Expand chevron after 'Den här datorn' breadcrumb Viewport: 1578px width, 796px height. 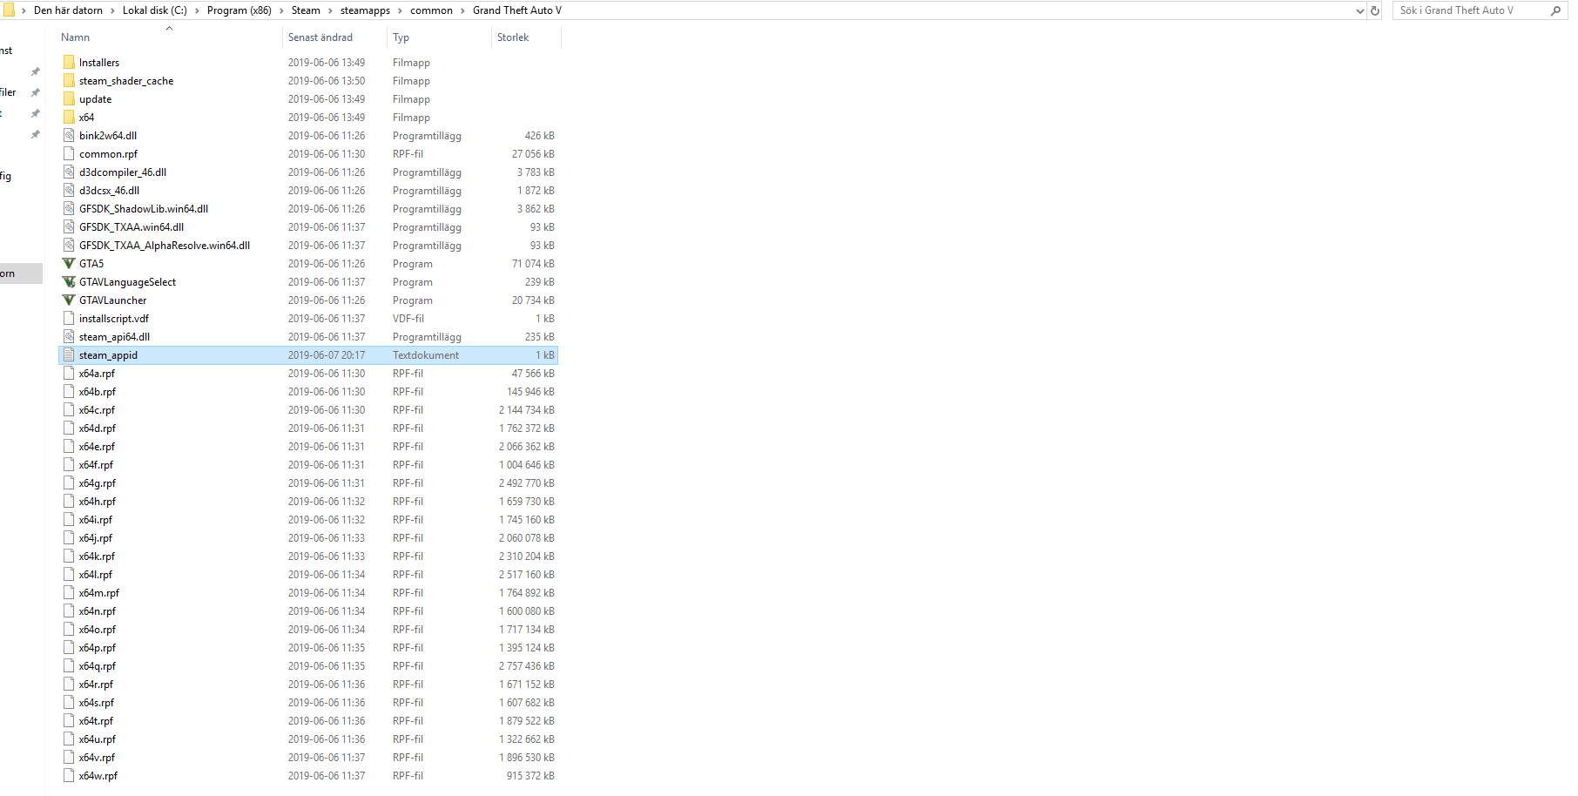coord(112,10)
